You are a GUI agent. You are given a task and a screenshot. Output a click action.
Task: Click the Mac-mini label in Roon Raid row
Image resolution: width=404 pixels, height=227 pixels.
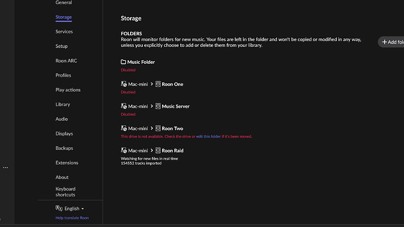coord(138,150)
